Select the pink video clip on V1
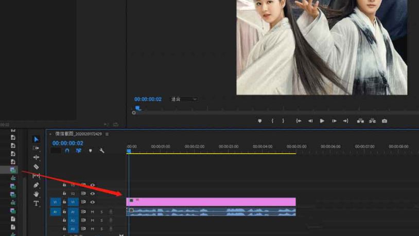 (x=211, y=202)
